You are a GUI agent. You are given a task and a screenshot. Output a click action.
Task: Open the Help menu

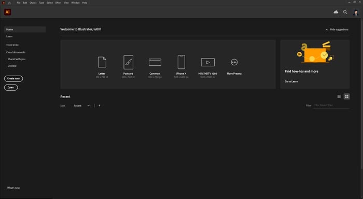[x=85, y=3]
